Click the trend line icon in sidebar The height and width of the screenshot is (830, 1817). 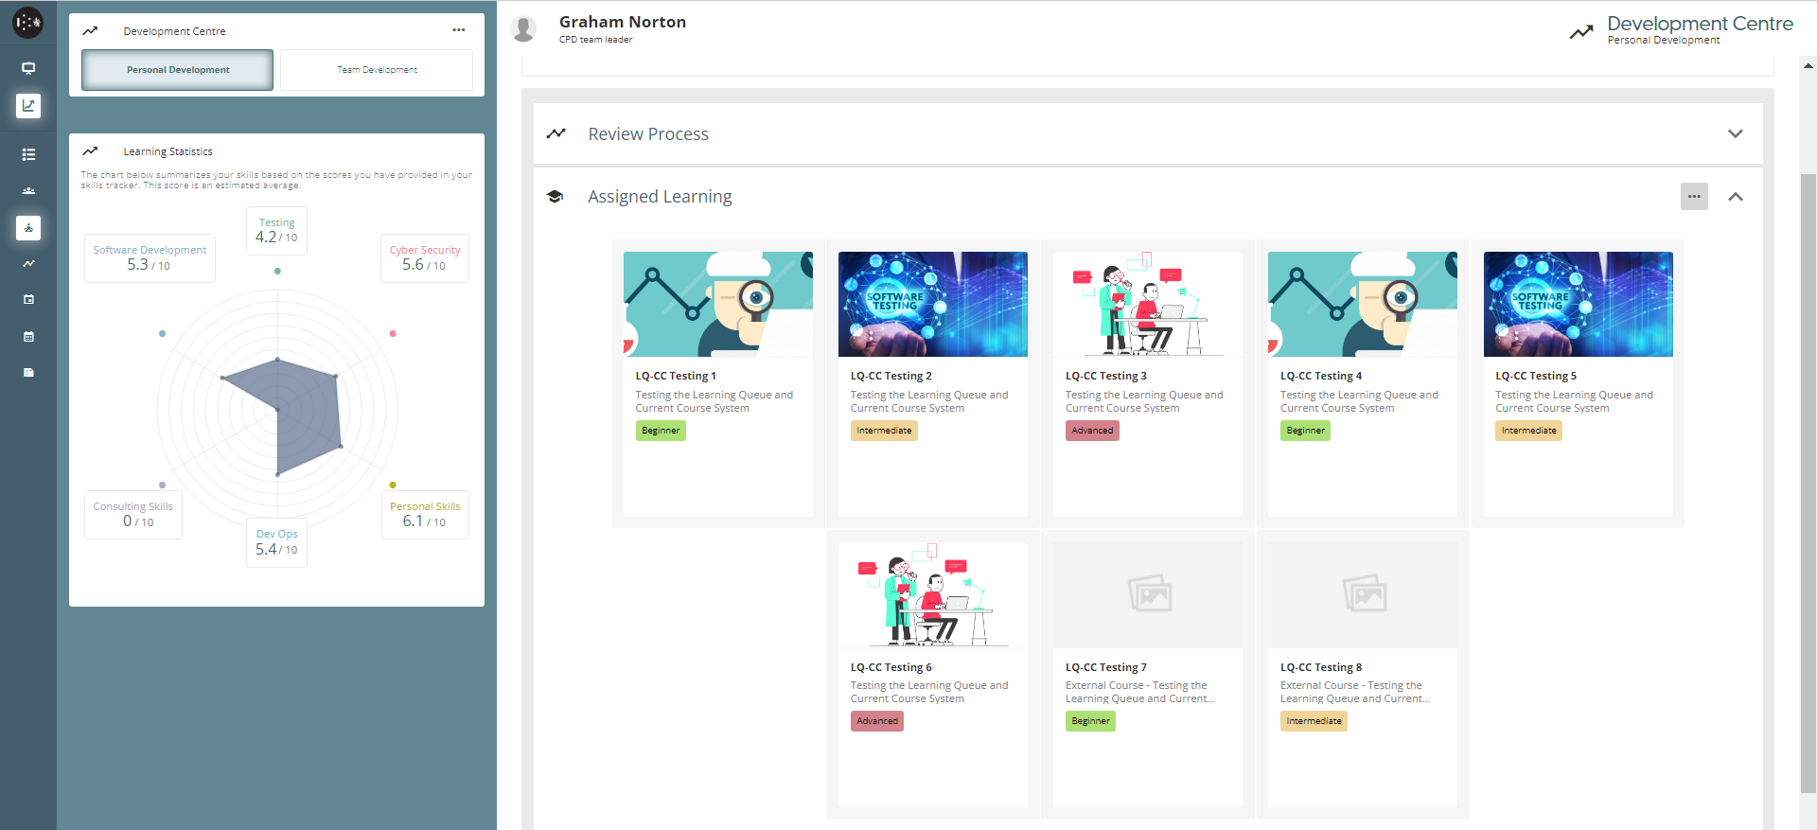[x=28, y=263]
